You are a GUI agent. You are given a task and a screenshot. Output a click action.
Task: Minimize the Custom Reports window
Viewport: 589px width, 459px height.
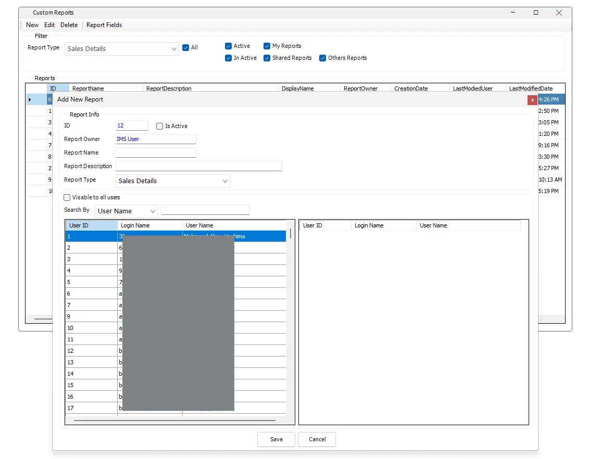(513, 13)
